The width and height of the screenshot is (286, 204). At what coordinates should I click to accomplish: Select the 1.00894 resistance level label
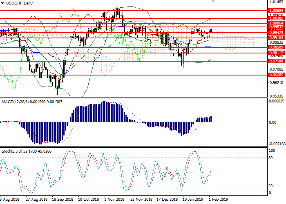coord(276,11)
